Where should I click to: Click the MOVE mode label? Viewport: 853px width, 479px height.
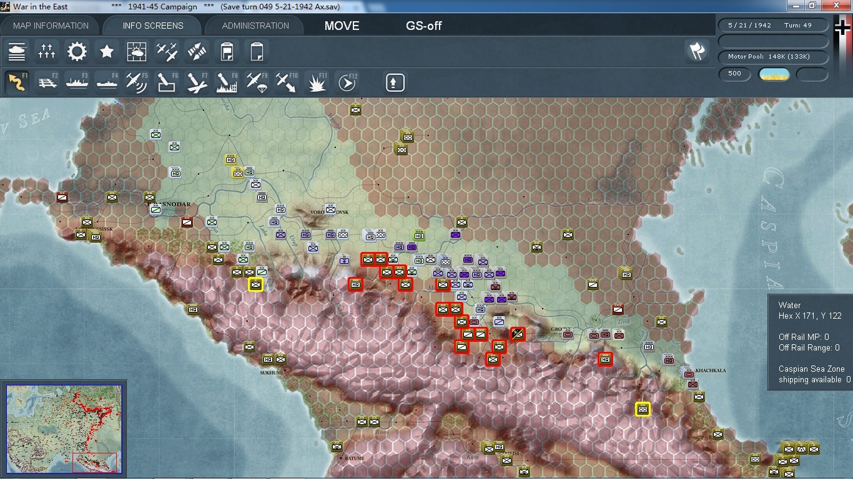pos(342,26)
